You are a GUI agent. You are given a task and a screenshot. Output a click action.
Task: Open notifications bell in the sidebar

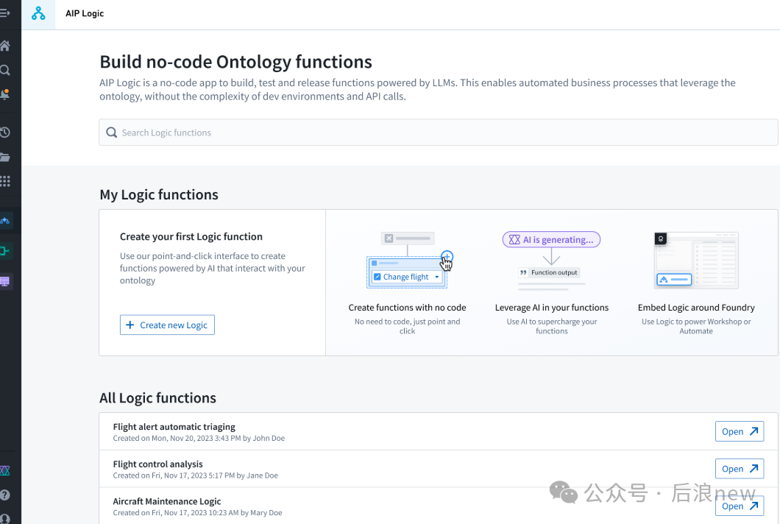point(5,95)
